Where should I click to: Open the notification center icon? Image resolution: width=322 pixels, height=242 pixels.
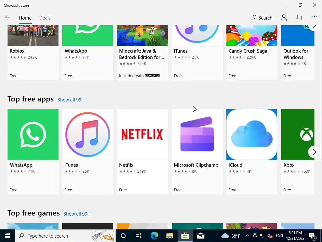click(312, 236)
